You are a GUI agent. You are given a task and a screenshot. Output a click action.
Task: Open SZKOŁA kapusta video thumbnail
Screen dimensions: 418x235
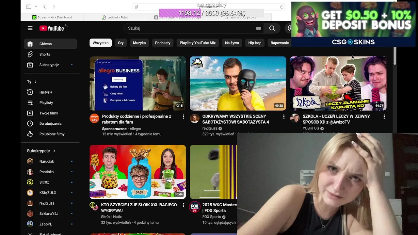[x=338, y=84]
